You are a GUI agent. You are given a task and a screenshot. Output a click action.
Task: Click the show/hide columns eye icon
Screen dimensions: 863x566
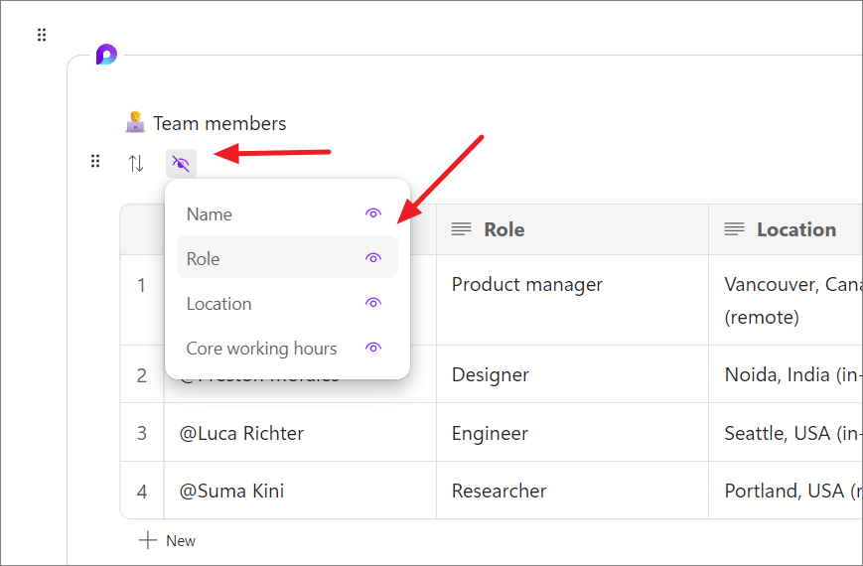[181, 164]
